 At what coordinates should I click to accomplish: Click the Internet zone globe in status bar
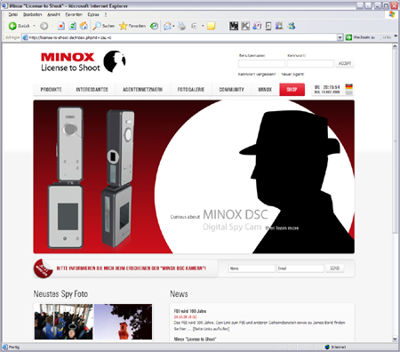tap(327, 347)
